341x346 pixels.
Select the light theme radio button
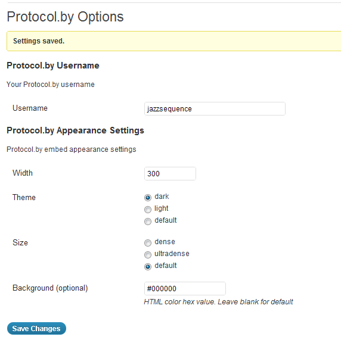tap(148, 210)
